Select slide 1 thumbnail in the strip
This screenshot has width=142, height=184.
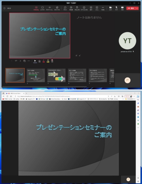click(x=15, y=75)
